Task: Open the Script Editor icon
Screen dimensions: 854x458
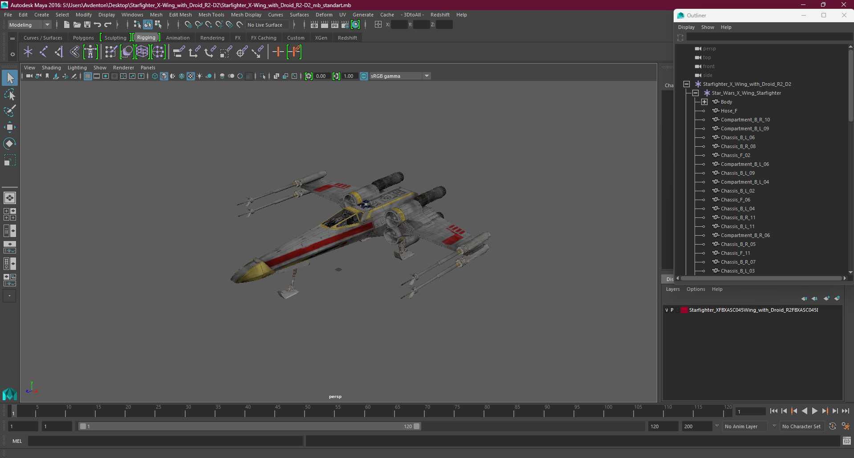Action: (x=846, y=441)
